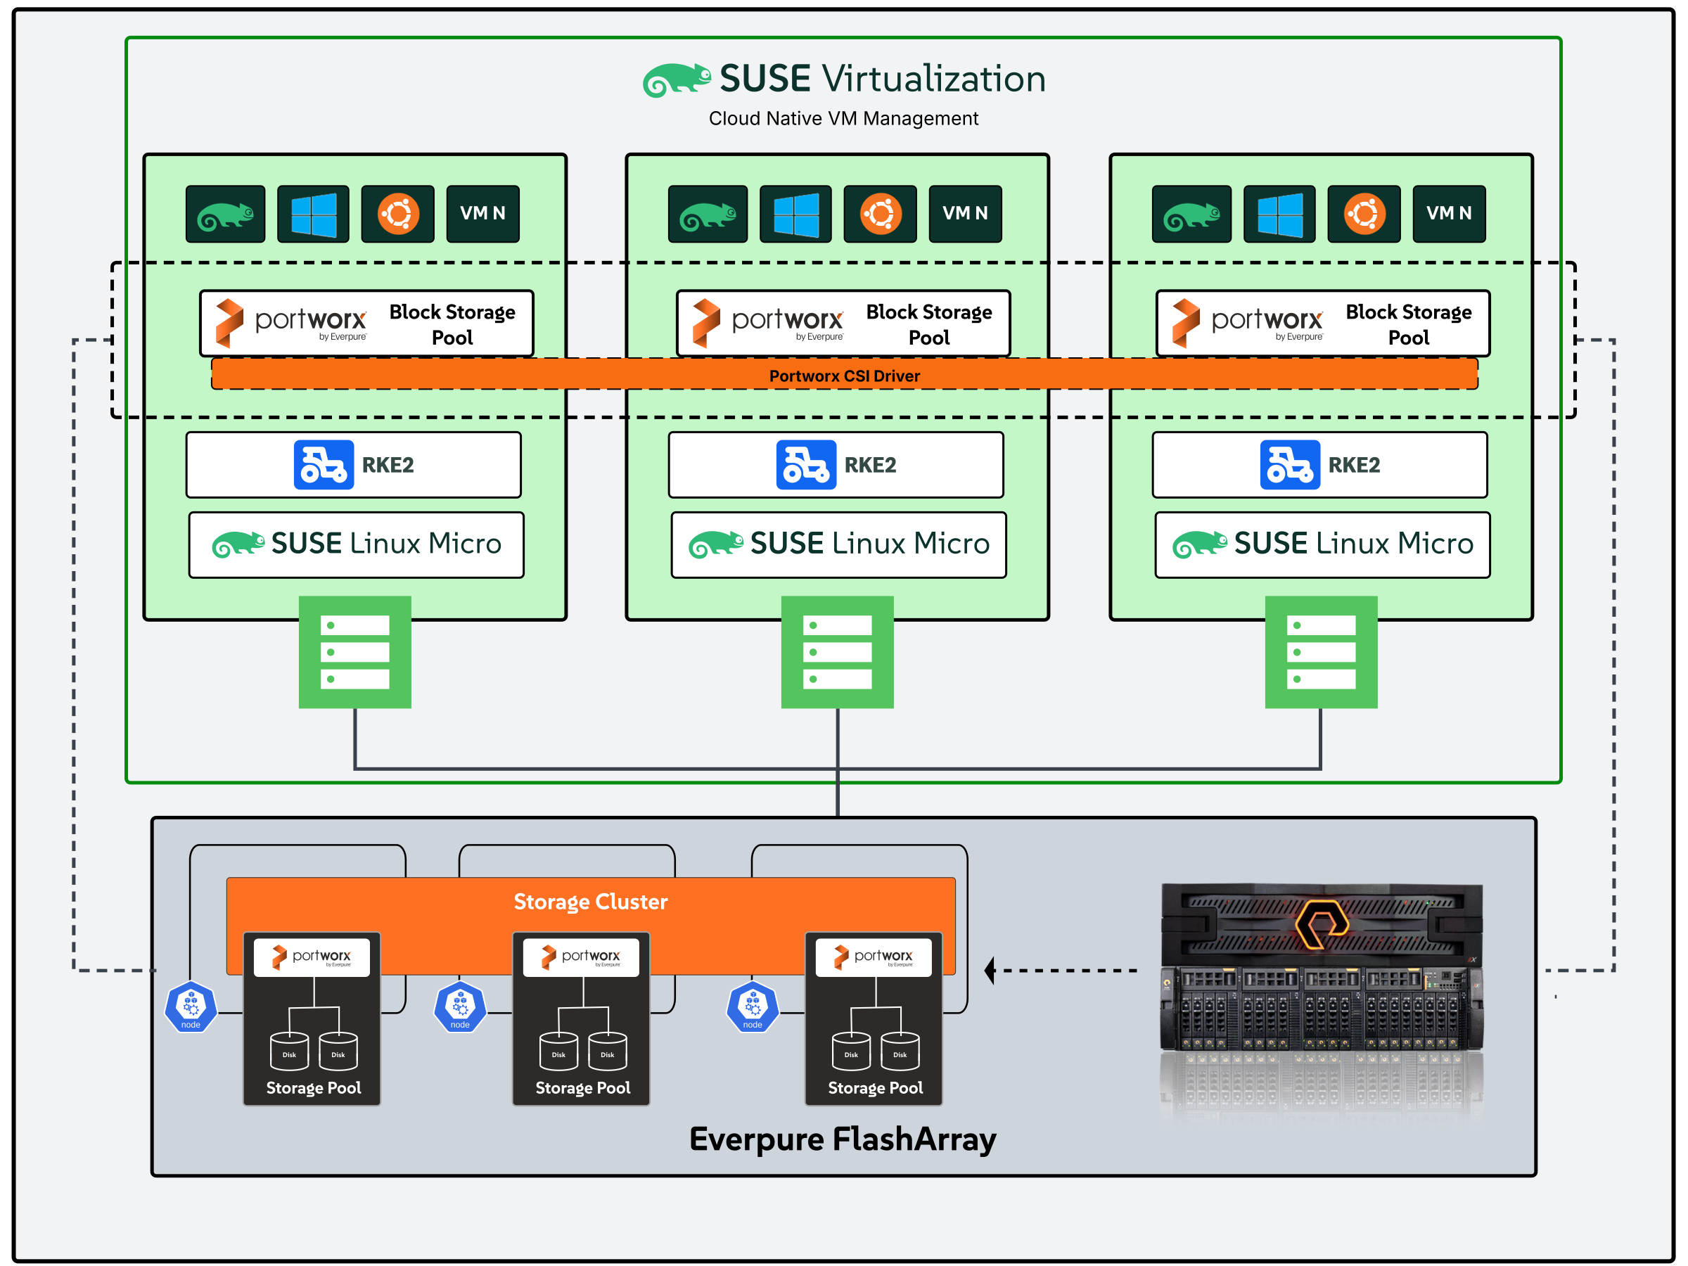1688x1266 pixels.
Task: Click the 'Everpure FlashArray' label
Action: pos(843,1139)
